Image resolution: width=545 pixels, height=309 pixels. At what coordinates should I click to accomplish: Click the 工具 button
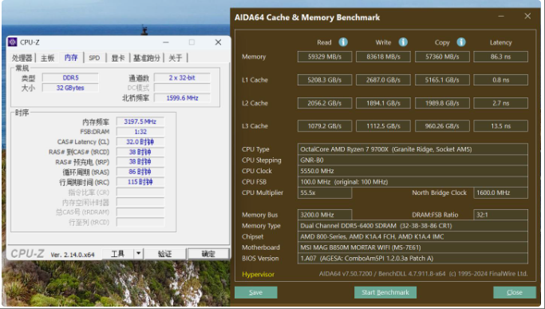118,254
